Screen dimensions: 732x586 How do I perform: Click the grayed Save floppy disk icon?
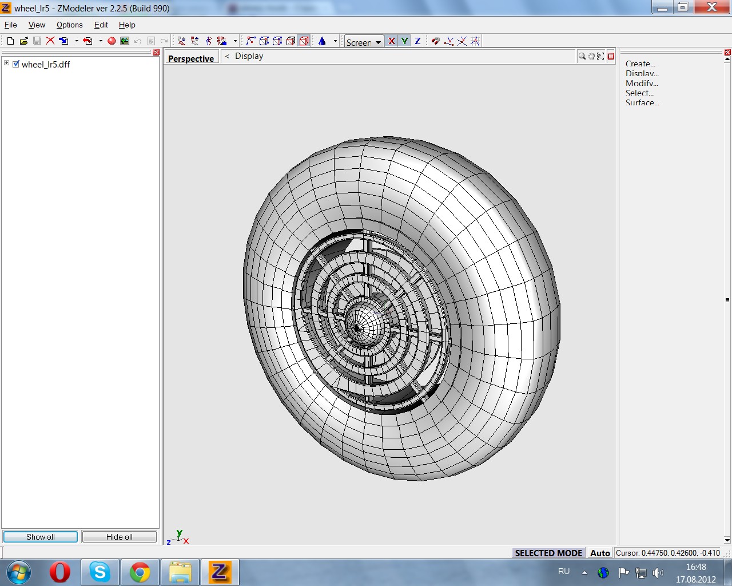[37, 41]
